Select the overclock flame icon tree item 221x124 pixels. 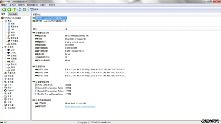coord(9,35)
